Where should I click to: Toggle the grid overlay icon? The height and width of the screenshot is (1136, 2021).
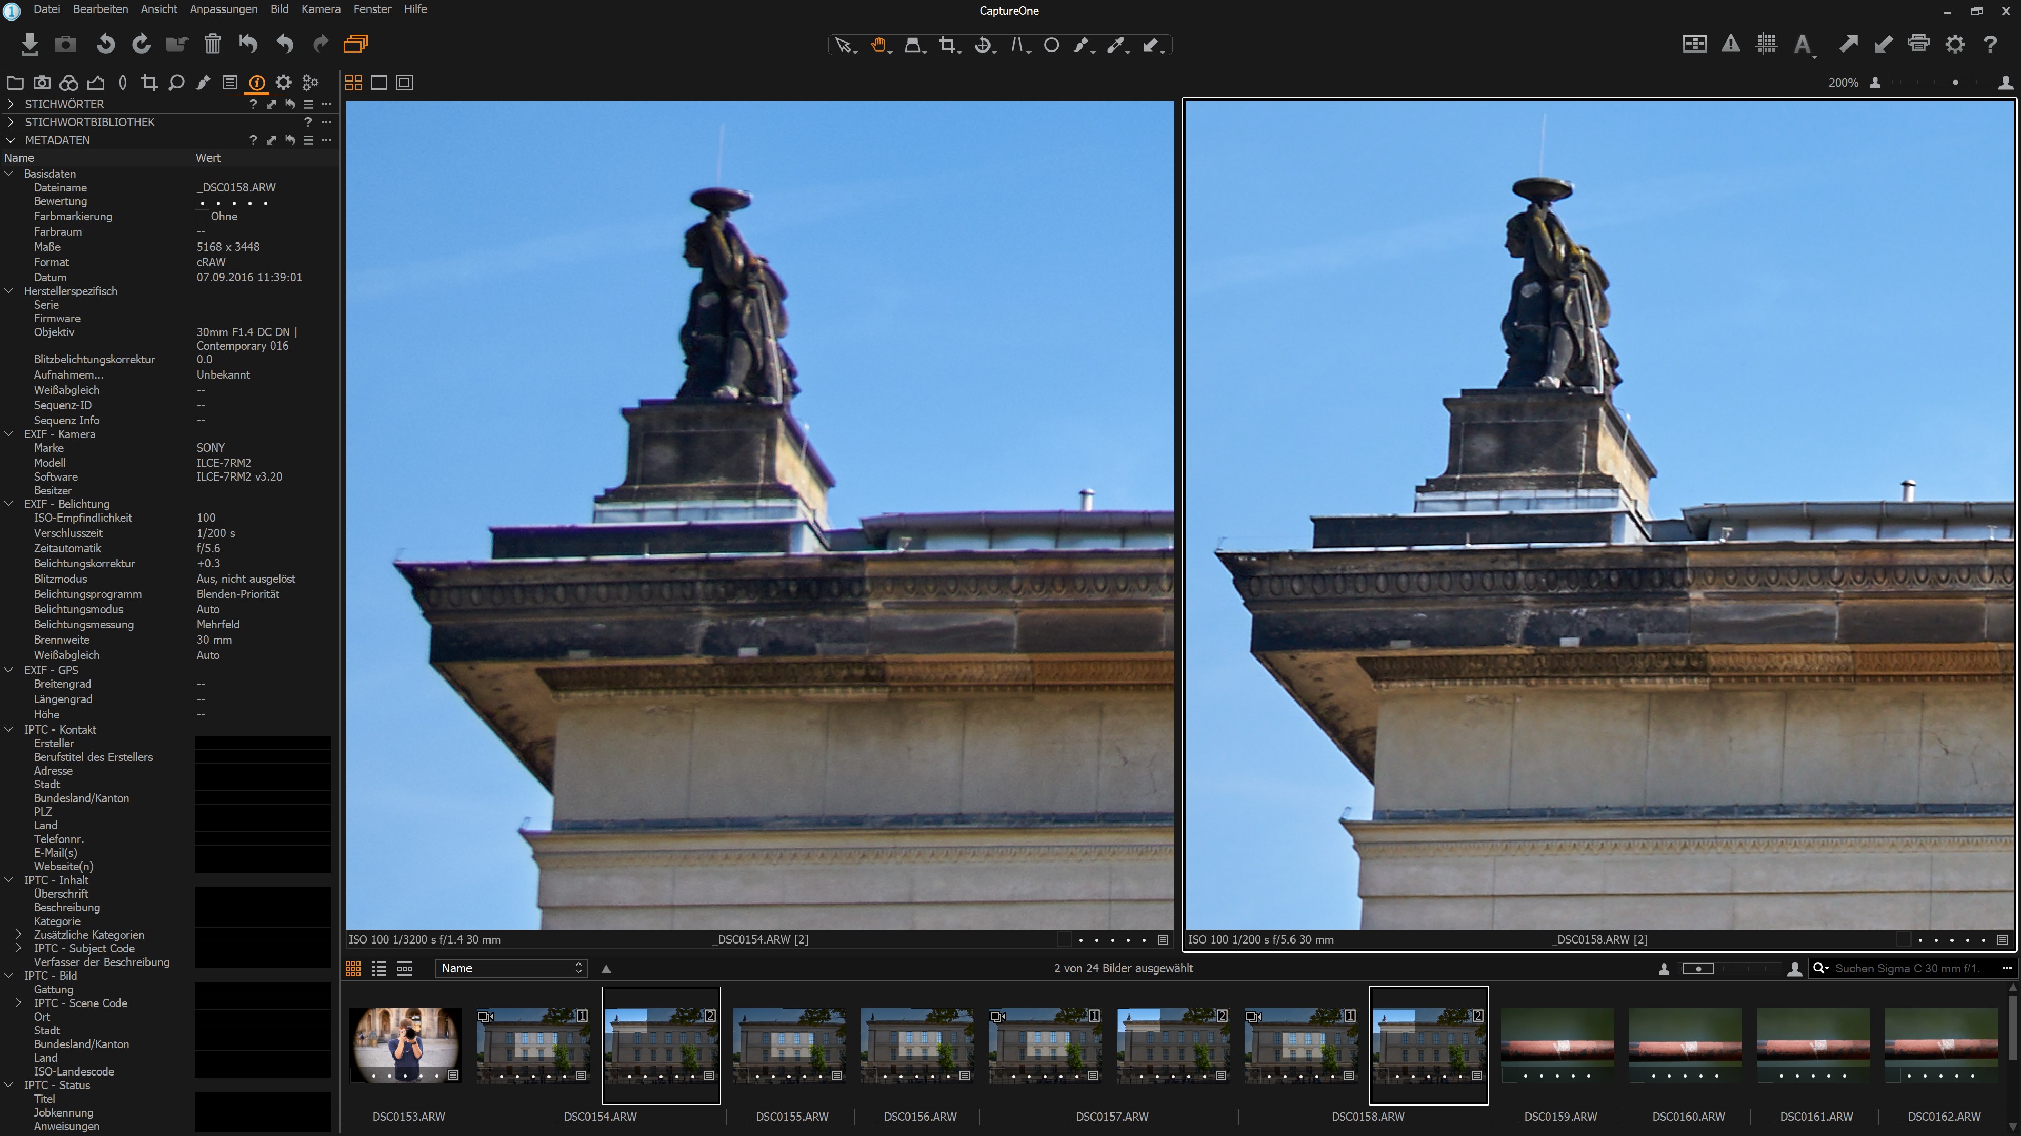click(1766, 44)
